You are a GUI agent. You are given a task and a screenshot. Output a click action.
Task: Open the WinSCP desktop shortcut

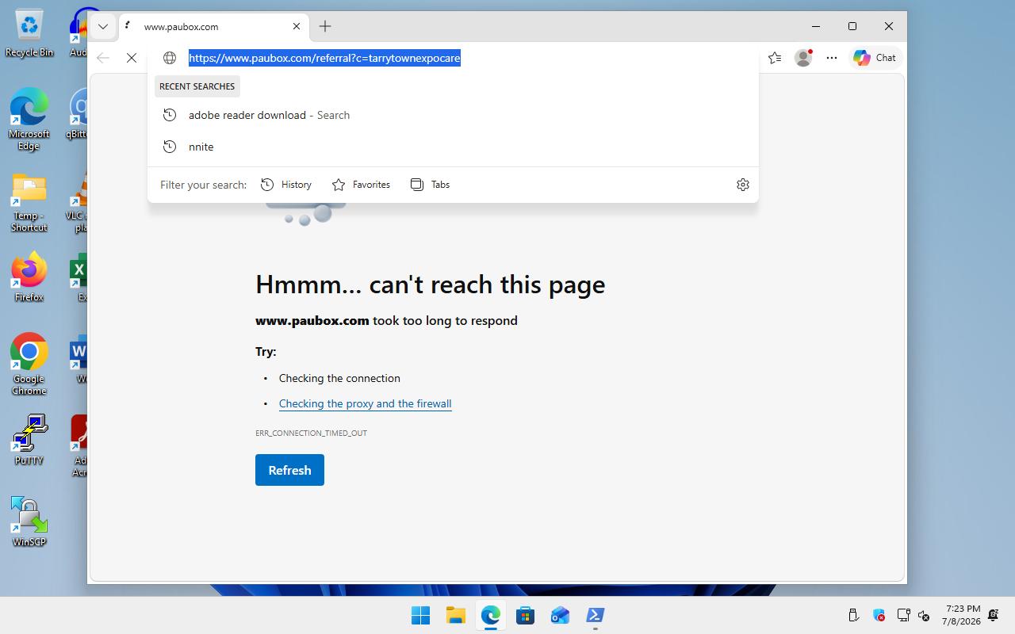29,521
